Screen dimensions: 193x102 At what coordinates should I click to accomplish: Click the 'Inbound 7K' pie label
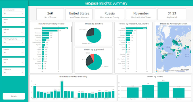click(83, 30)
